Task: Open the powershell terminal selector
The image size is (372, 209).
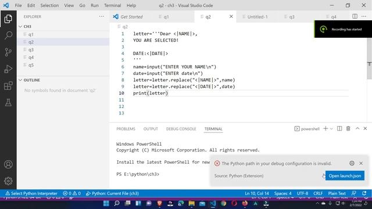Action: tap(307, 129)
